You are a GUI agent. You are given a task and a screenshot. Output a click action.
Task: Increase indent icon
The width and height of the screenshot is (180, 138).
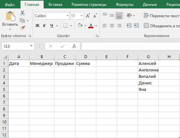[x=136, y=26]
